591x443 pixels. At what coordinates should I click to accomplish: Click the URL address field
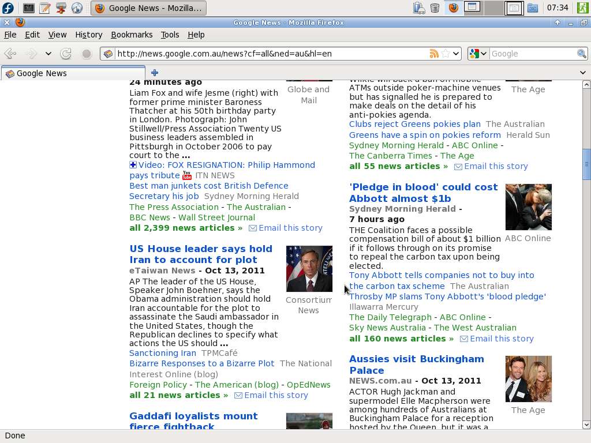(x=271, y=54)
